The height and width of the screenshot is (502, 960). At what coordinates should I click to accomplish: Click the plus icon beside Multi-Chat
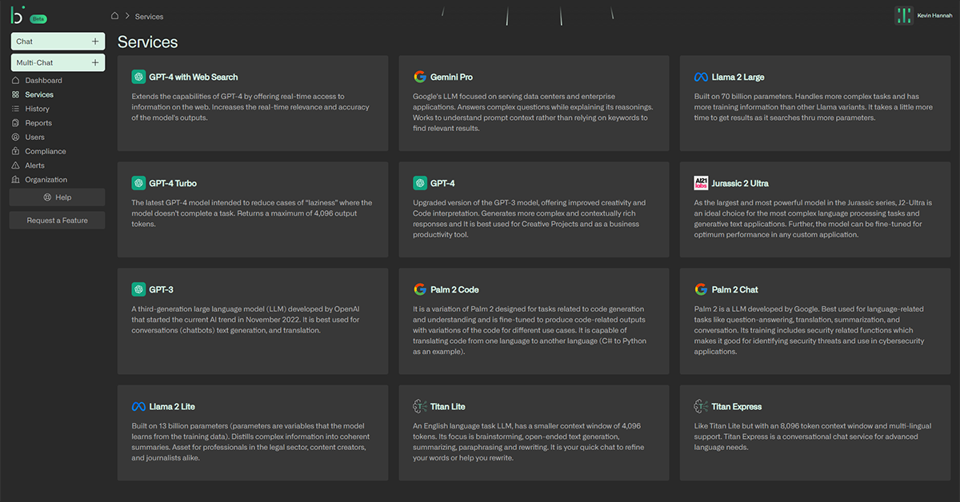click(95, 62)
